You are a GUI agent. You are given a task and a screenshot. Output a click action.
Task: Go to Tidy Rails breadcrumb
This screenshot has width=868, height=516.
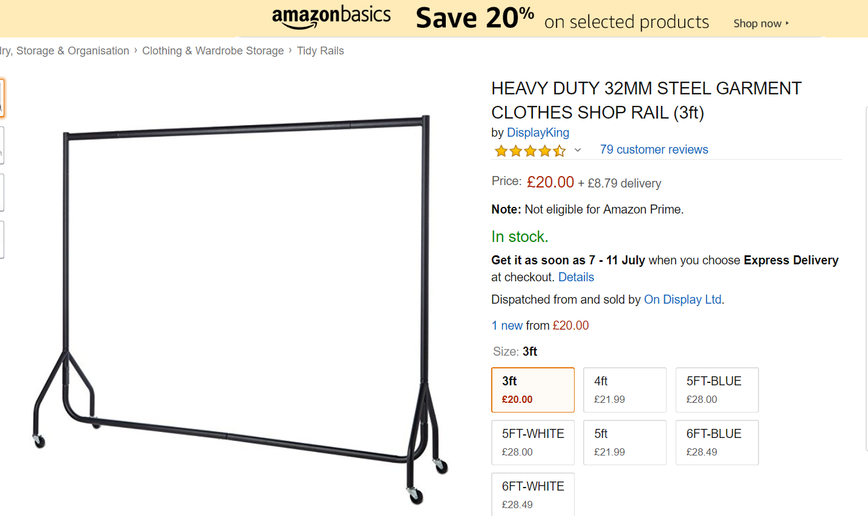coord(321,51)
